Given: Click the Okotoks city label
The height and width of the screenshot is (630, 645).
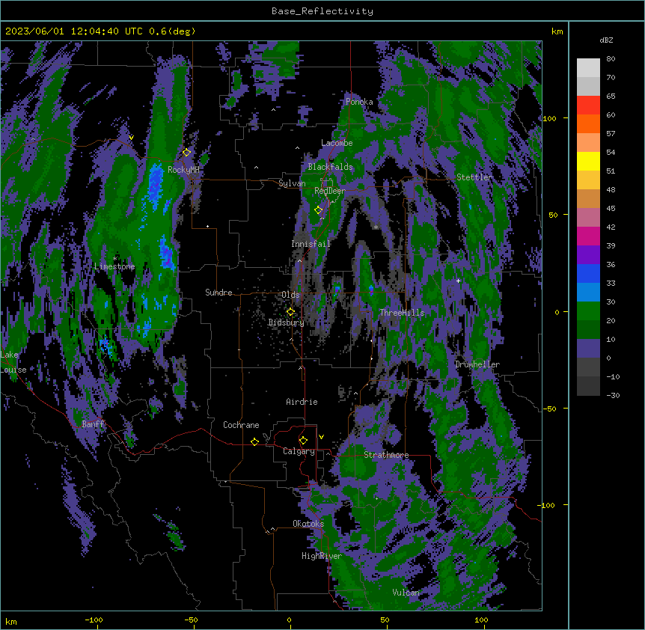Looking at the screenshot, I should 308,524.
